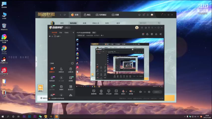The width and height of the screenshot is (212, 119).
Task: Open the 歌词助手 lyrics assistant tool
Action: 70,88
